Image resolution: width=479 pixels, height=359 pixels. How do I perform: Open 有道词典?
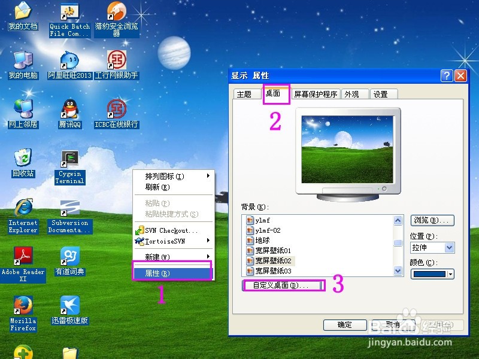[x=69, y=257]
